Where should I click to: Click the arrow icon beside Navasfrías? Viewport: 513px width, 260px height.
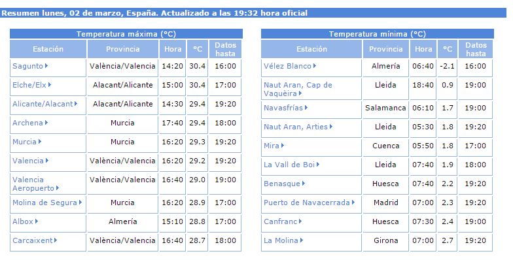[306, 107]
